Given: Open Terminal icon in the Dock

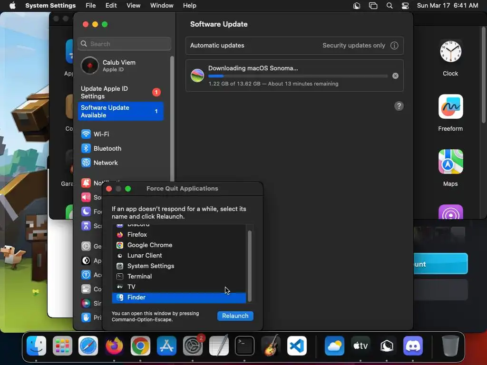Looking at the screenshot, I should 244,346.
